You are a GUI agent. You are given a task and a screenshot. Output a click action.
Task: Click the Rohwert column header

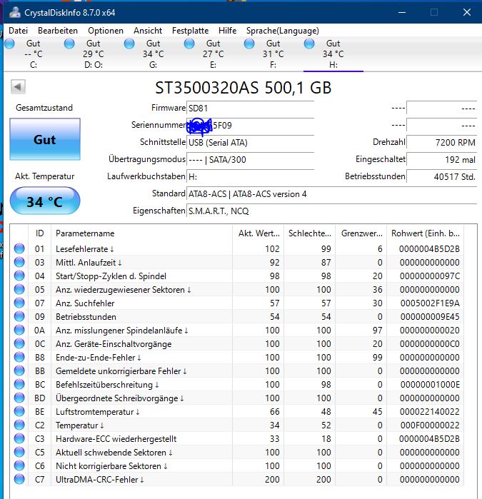click(425, 233)
